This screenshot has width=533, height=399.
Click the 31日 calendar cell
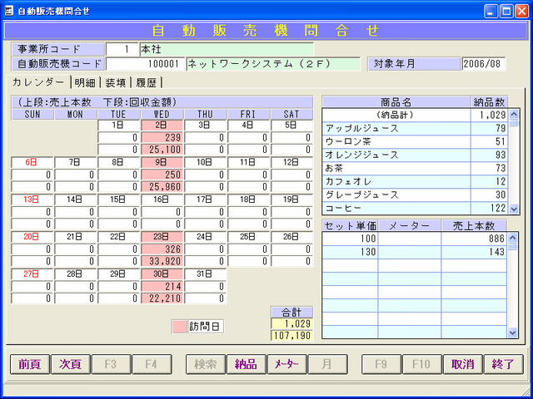point(206,274)
